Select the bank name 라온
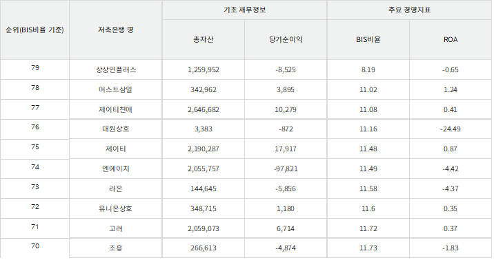494x260 pixels. [116, 188]
